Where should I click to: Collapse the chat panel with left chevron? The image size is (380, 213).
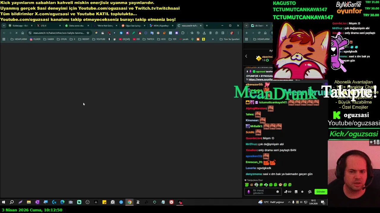(x=246, y=56)
